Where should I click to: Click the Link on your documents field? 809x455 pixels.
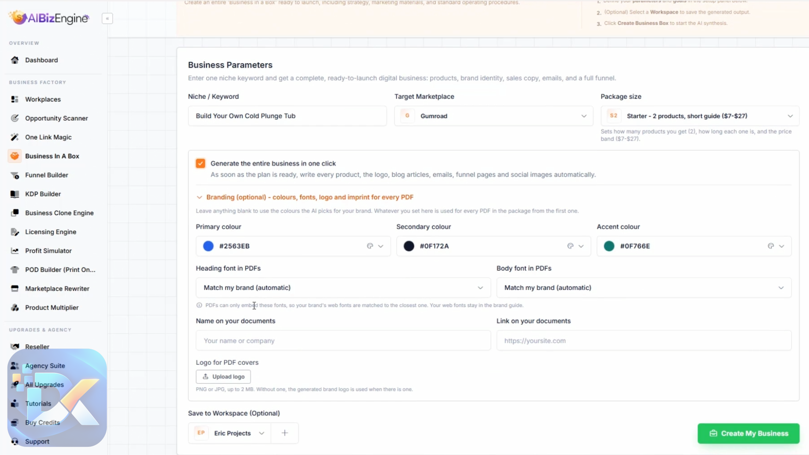pyautogui.click(x=644, y=340)
